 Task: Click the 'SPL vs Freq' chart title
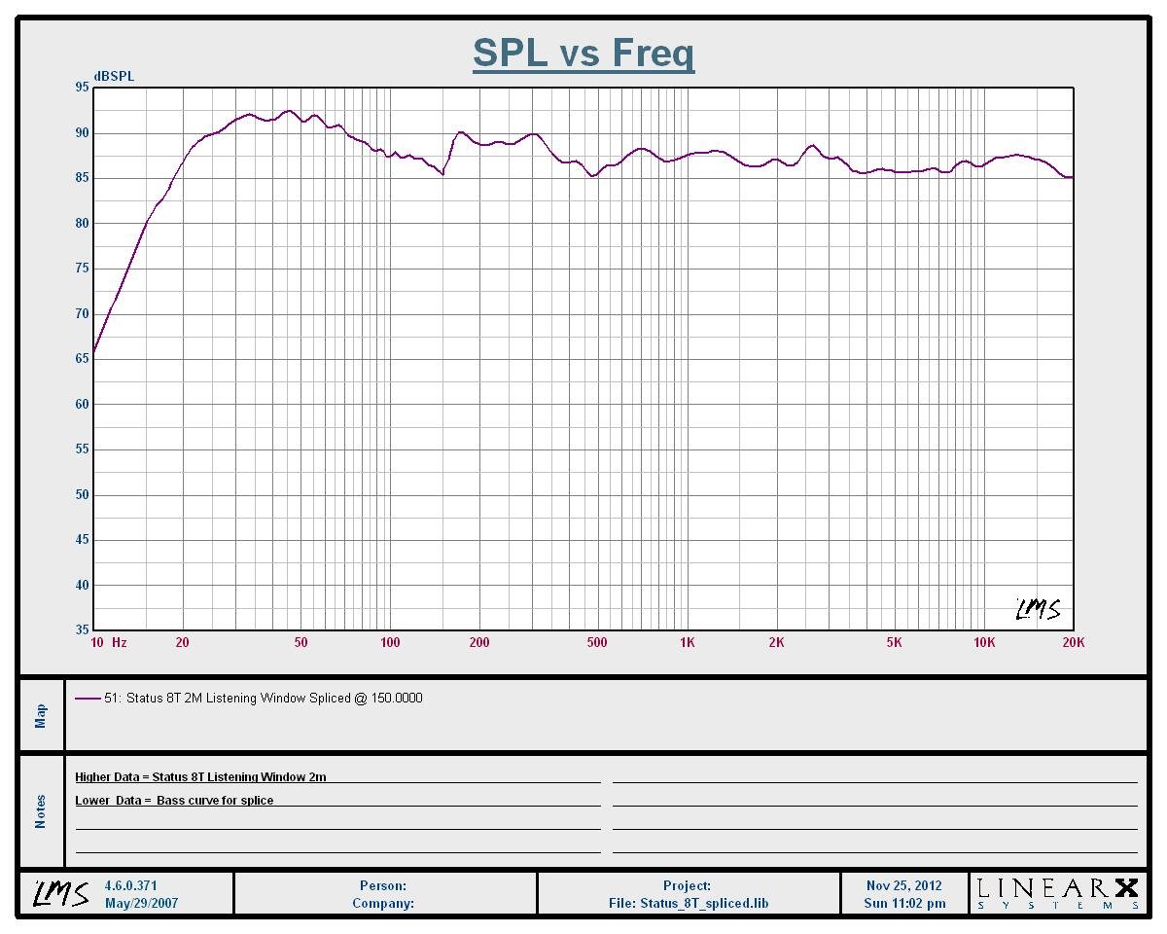[583, 53]
